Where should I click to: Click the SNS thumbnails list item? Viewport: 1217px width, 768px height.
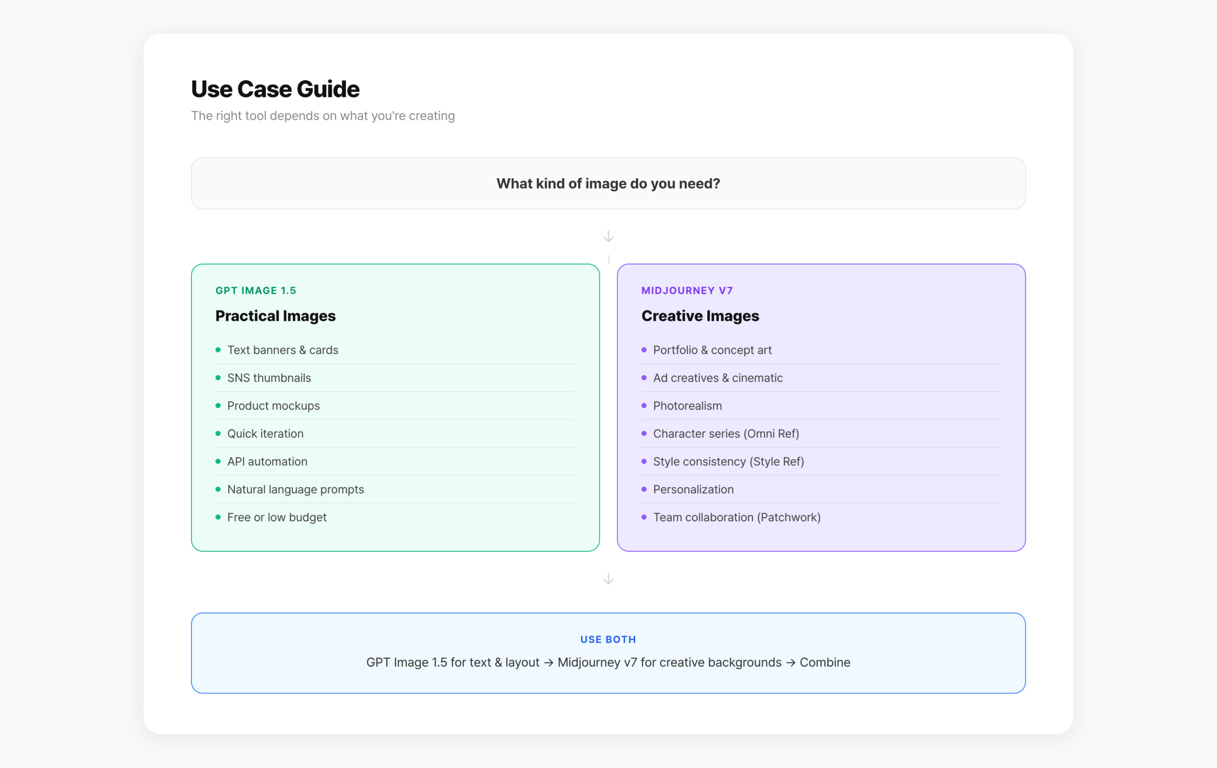(x=269, y=377)
